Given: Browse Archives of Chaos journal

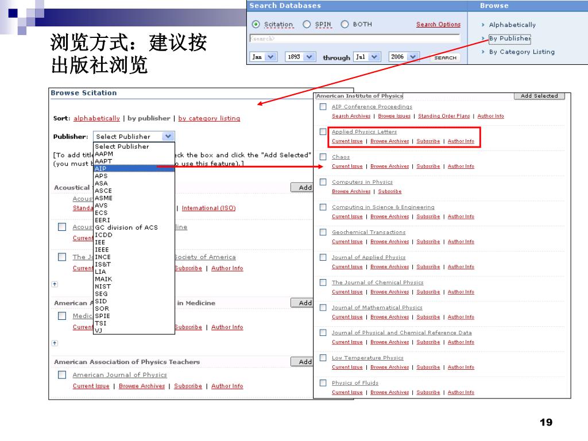Looking at the screenshot, I should (390, 167).
